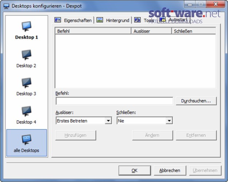This screenshot has height=182, width=228.
Task: Switch to the Tools tab
Action: coord(144,20)
